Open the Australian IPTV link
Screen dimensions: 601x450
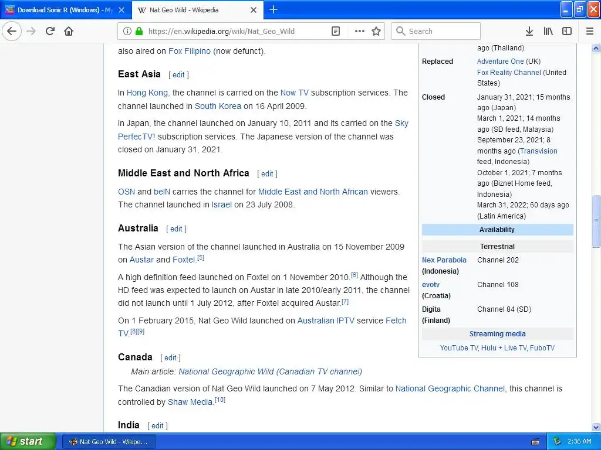click(326, 321)
